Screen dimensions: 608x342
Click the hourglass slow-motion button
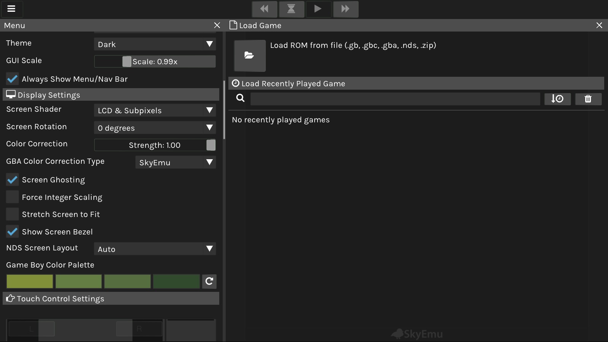(291, 9)
